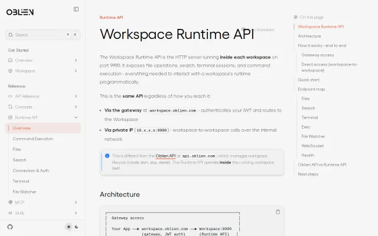Expand the Workspace section chevron
Screen dimensions: 378x236
pos(76,71)
